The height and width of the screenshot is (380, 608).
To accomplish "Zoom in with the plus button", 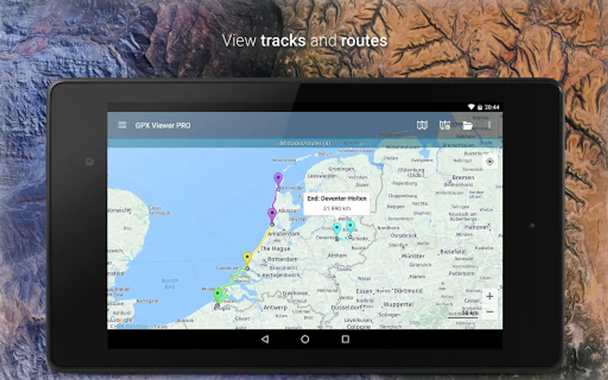I will 489,296.
